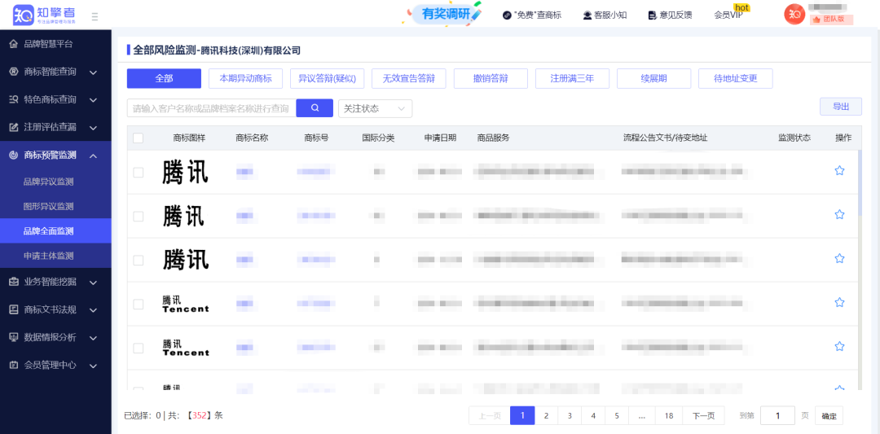
Task: Click the table vertical scrollbar thumb
Action: click(860, 183)
